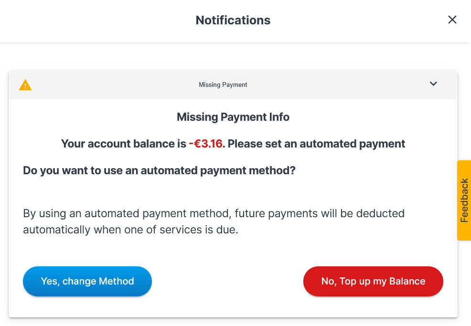Click the word "Yes" on the blue button

[49, 281]
